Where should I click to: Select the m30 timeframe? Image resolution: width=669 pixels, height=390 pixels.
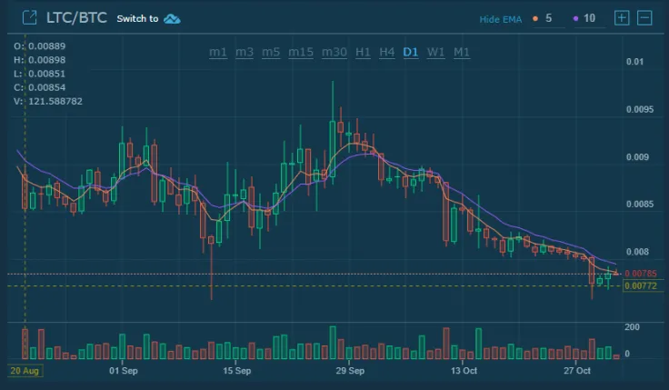334,52
